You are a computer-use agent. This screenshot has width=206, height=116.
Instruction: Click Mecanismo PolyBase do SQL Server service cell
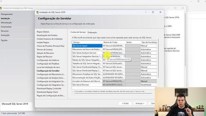87,74
